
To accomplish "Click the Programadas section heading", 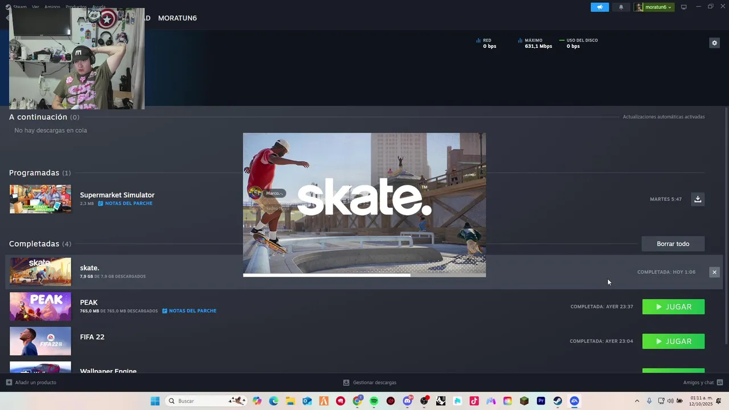I will click(x=40, y=173).
